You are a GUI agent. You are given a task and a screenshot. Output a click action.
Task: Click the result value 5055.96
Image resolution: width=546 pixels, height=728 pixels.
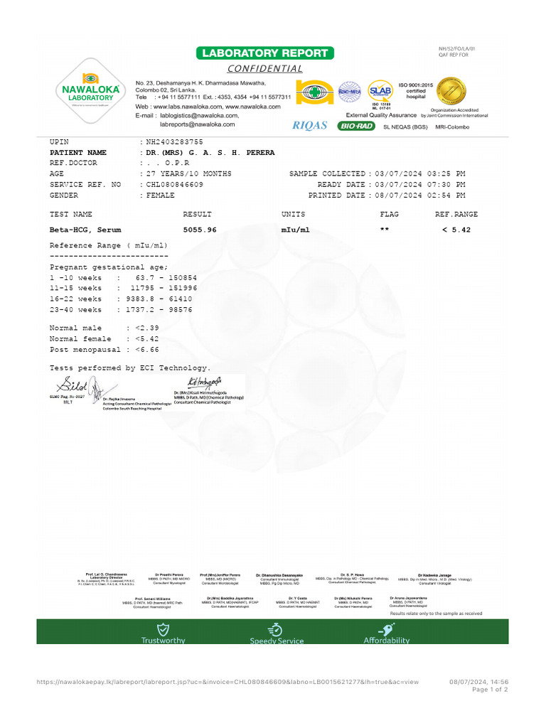click(200, 230)
